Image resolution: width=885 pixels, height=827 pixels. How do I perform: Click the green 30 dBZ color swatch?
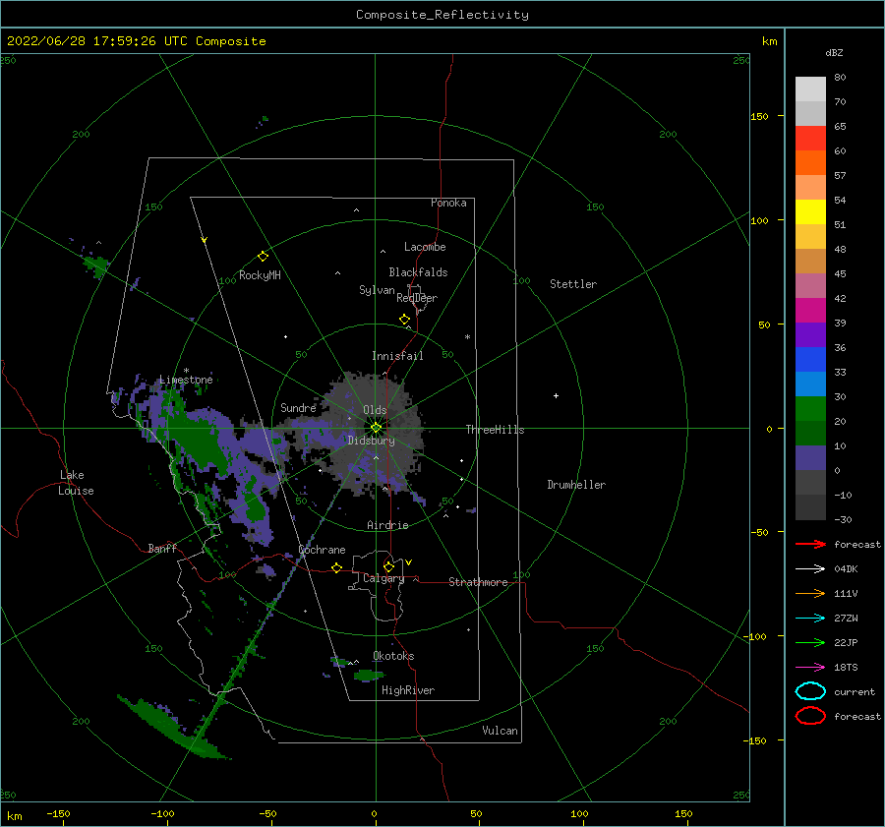click(x=810, y=409)
